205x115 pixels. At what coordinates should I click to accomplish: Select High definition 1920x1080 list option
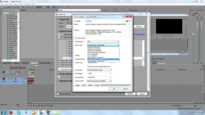tap(103, 61)
